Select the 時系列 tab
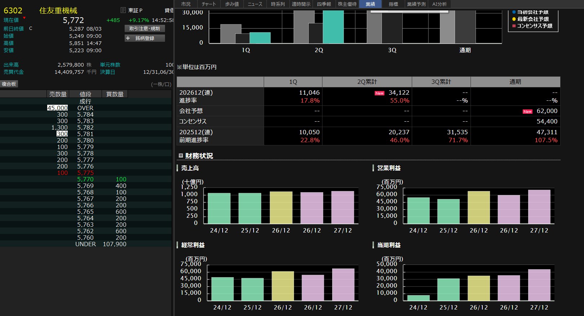This screenshot has width=584, height=316. [x=278, y=4]
